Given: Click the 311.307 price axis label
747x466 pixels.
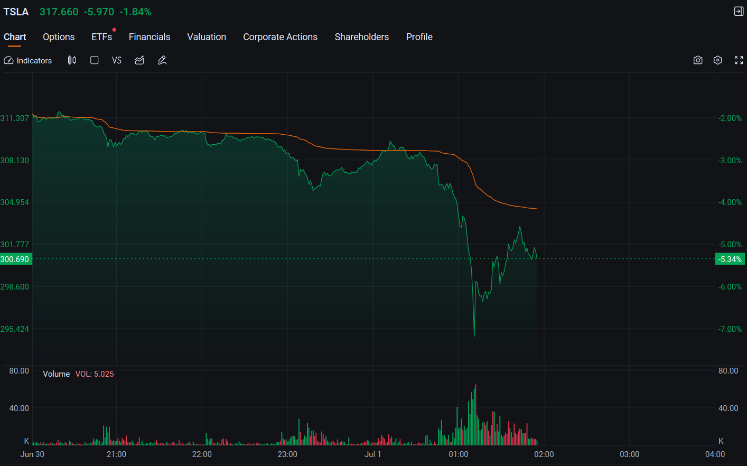Looking at the screenshot, I should coord(15,118).
